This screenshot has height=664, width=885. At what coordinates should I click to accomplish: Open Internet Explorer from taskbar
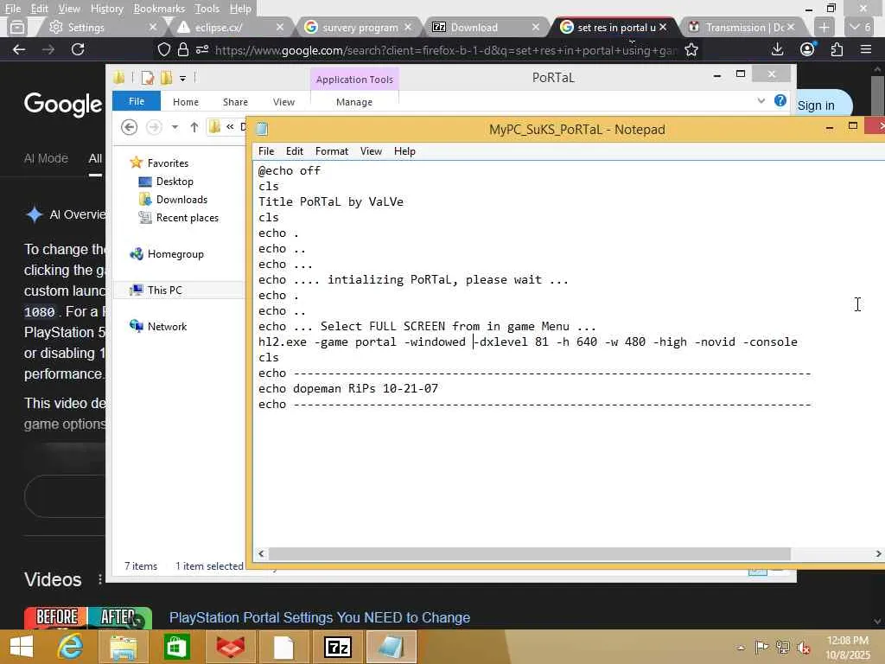(70, 647)
